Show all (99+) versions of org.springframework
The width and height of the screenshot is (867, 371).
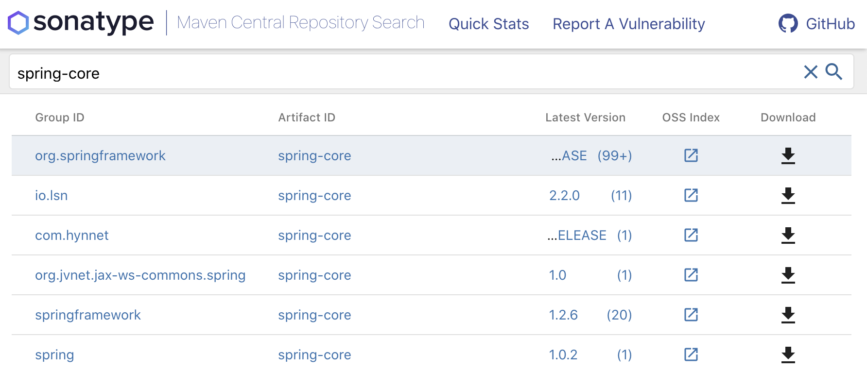[615, 155]
